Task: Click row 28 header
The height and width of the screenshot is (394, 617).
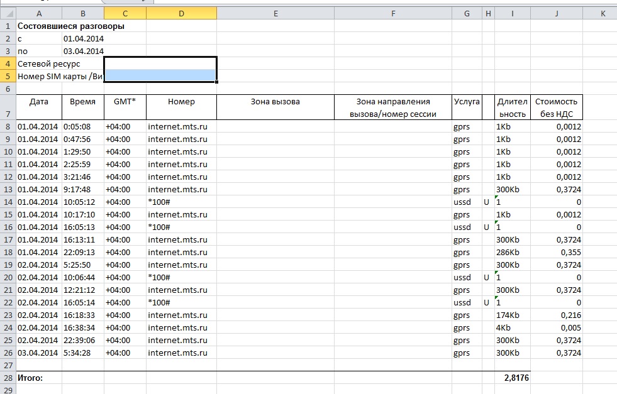Action: click(8, 378)
